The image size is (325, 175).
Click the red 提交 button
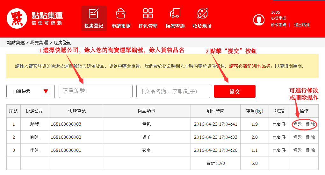[x=235, y=91]
